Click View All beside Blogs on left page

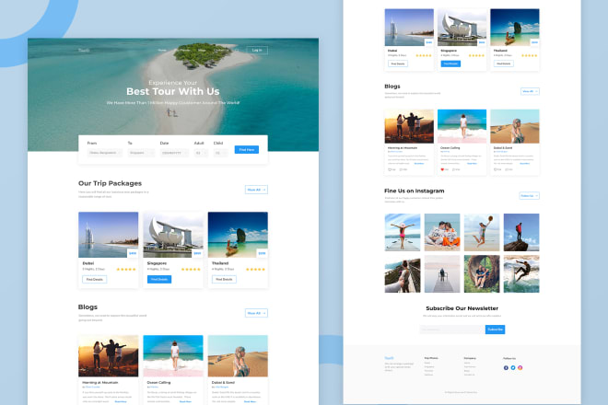coord(256,313)
